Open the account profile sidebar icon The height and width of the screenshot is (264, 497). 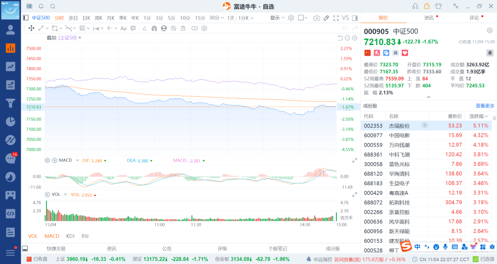click(11, 30)
